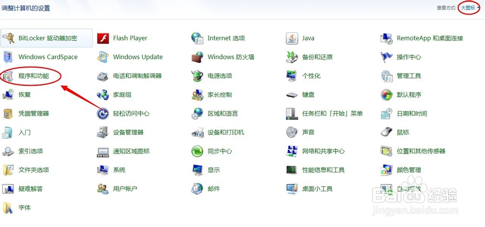Open the 设备管理器 icon
Screen dimensions: 485x227
[103, 132]
